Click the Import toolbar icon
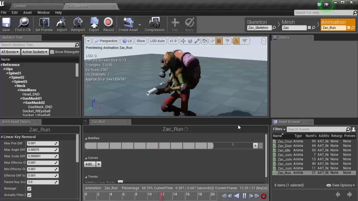The image size is (358, 201). coord(62,25)
